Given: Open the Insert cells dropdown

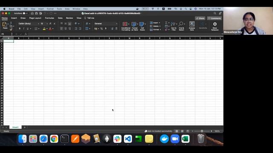Looking at the screenshot, I should [155, 23].
